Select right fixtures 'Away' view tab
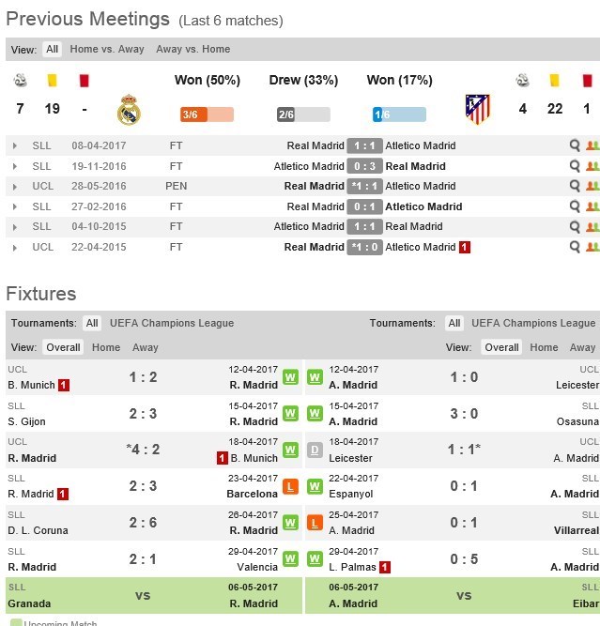Viewport: 600px width, 626px height. [x=582, y=347]
